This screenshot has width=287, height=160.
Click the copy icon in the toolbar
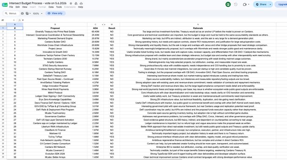click(27, 14)
